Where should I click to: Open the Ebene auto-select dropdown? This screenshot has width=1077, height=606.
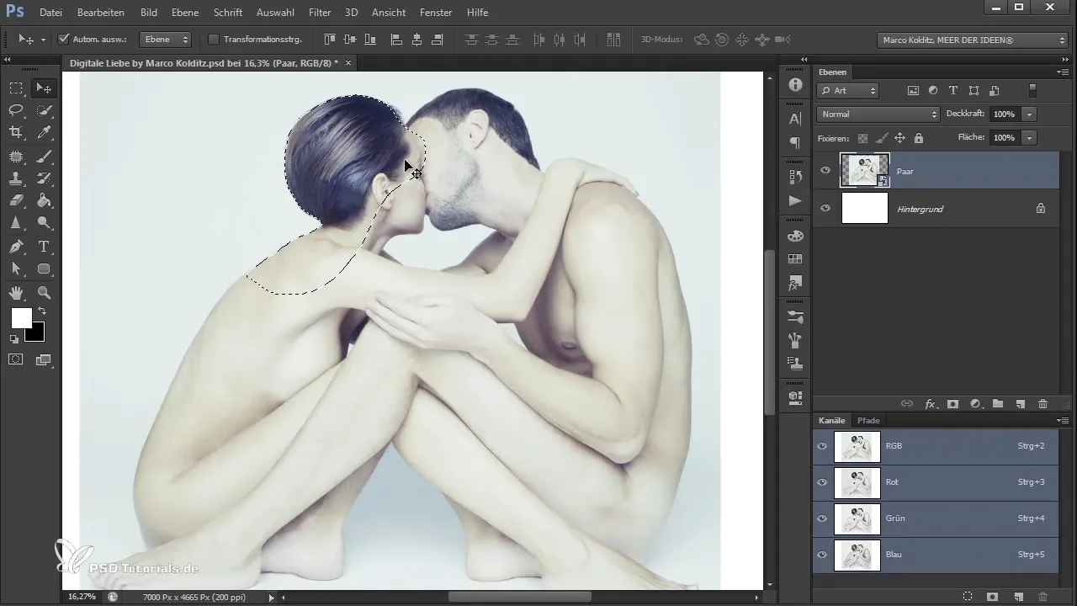coord(165,40)
